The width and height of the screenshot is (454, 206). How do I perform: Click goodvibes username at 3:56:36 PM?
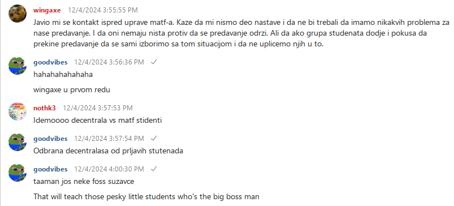pos(50,62)
